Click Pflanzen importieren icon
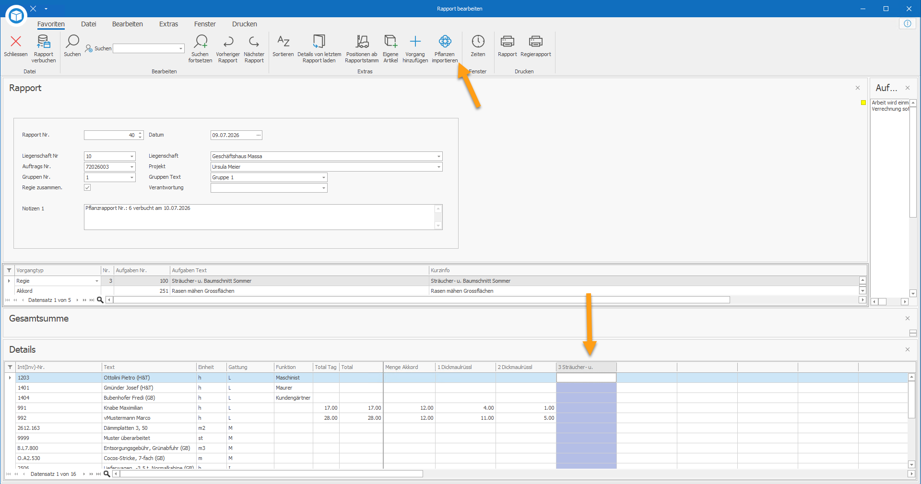This screenshot has width=921, height=484. 445,42
